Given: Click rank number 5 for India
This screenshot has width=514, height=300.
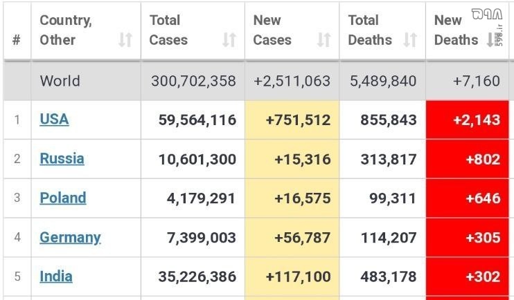Looking at the screenshot, I should [17, 276].
